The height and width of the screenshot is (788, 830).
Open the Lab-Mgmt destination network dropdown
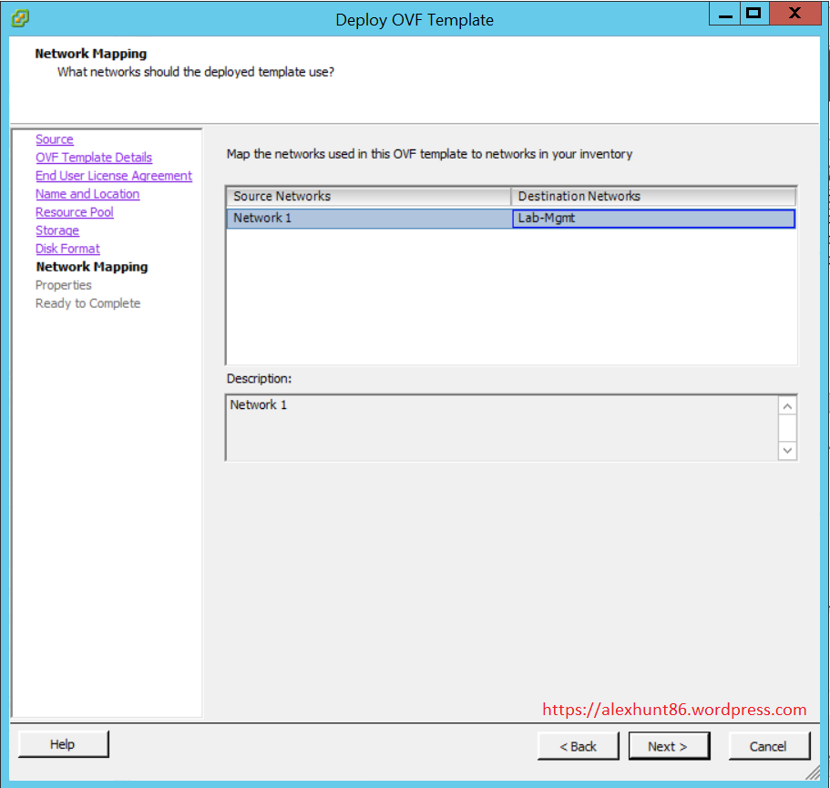[653, 219]
